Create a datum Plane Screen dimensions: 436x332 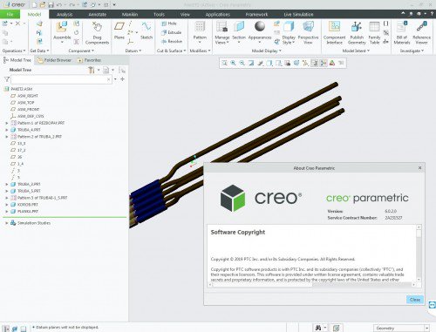pos(119,30)
